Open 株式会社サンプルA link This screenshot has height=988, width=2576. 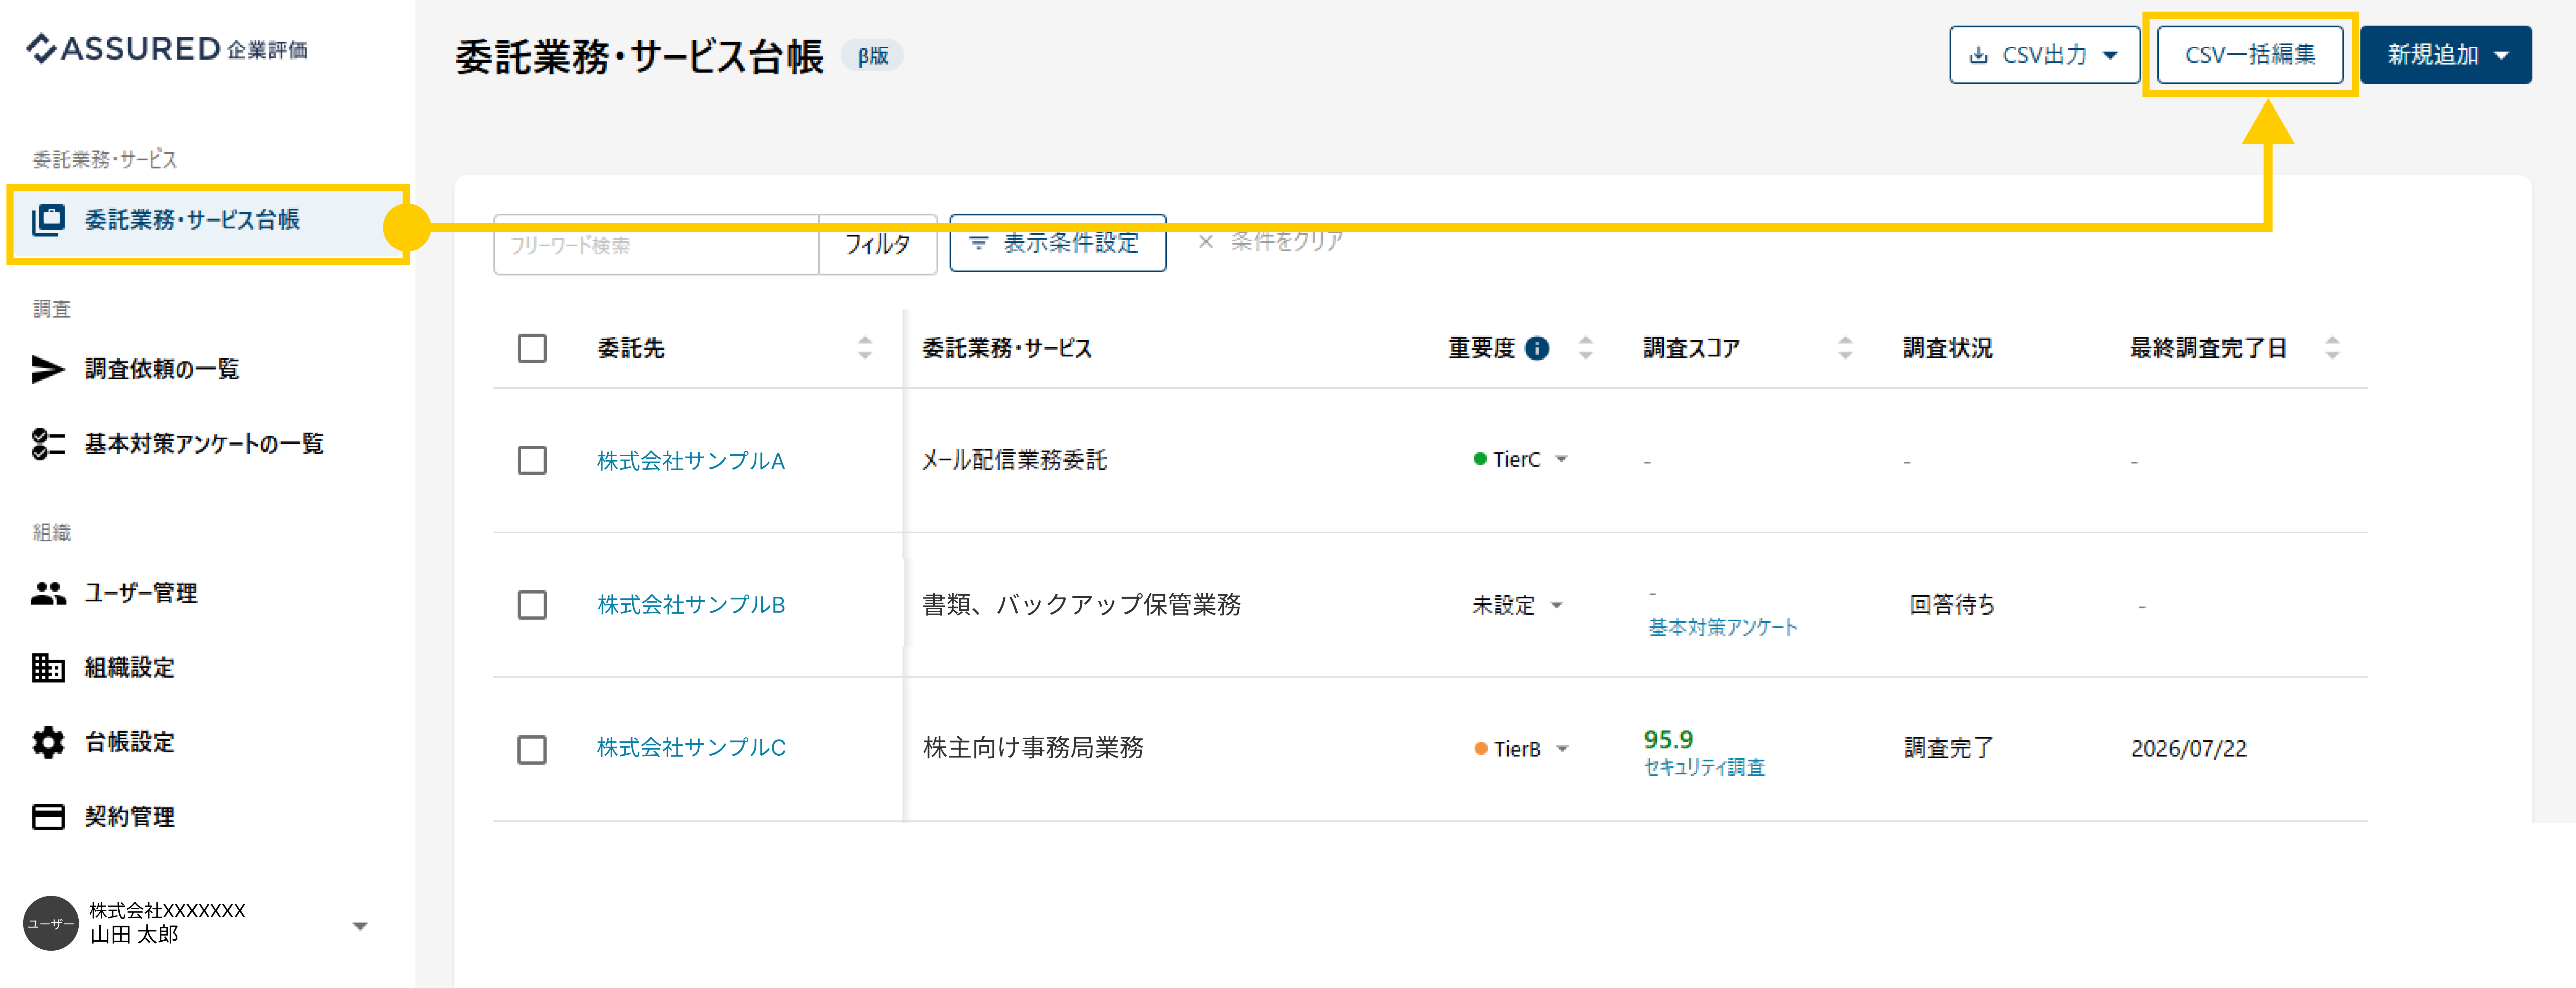click(x=691, y=460)
